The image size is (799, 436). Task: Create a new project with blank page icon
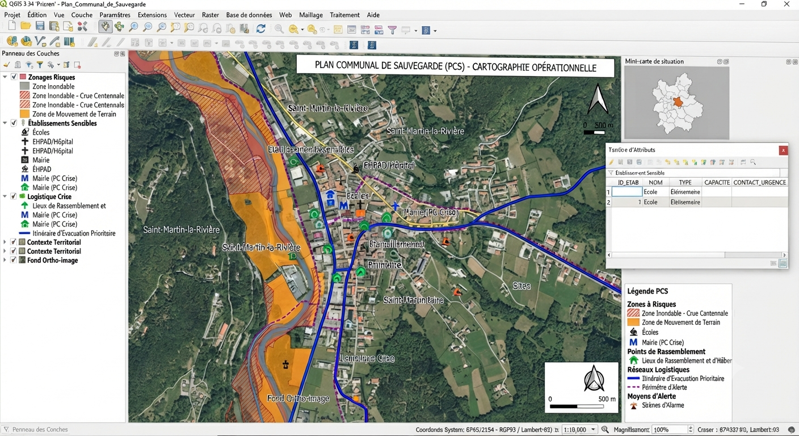click(12, 26)
